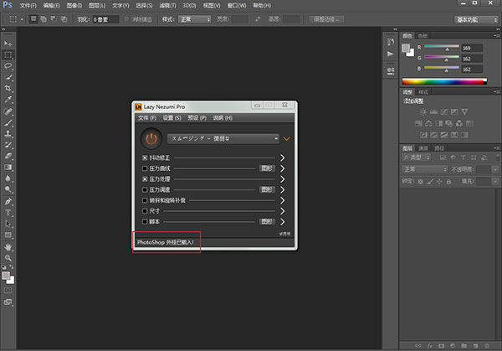Select the Type (T) tool
Screen dimensions: 502x351
tap(8, 213)
